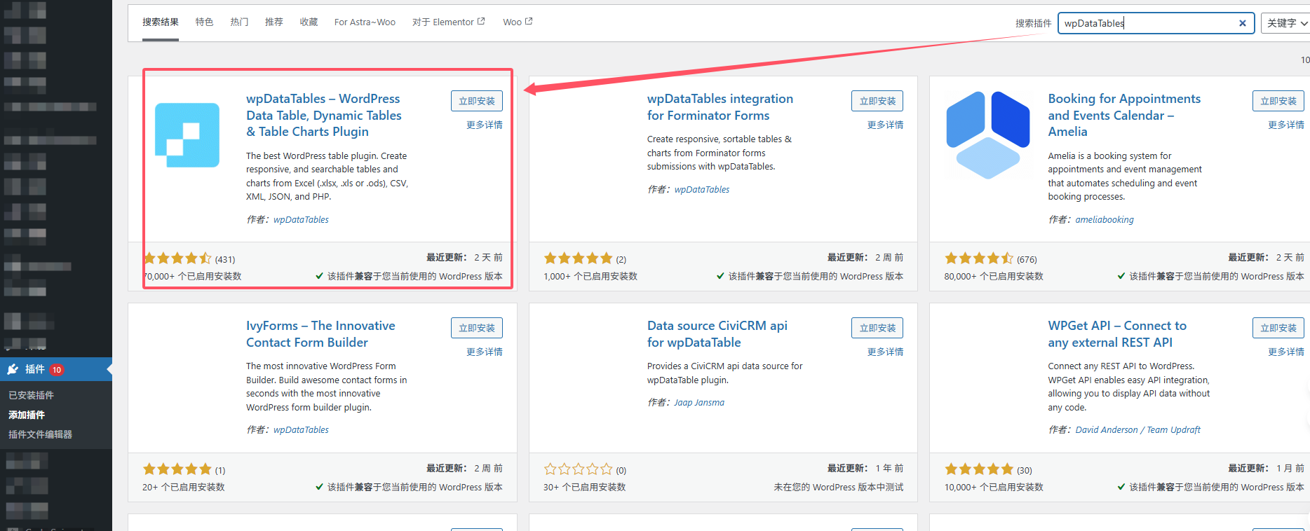Open Booking for Appointments and Events Calendar title
Viewport: 1310px width, 531px height.
(x=1124, y=115)
